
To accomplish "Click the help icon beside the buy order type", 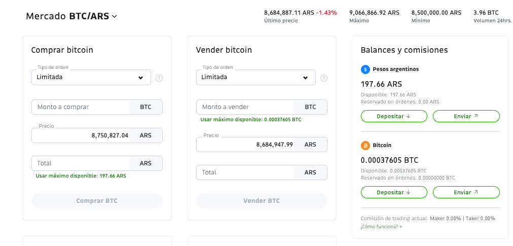I will [x=159, y=78].
